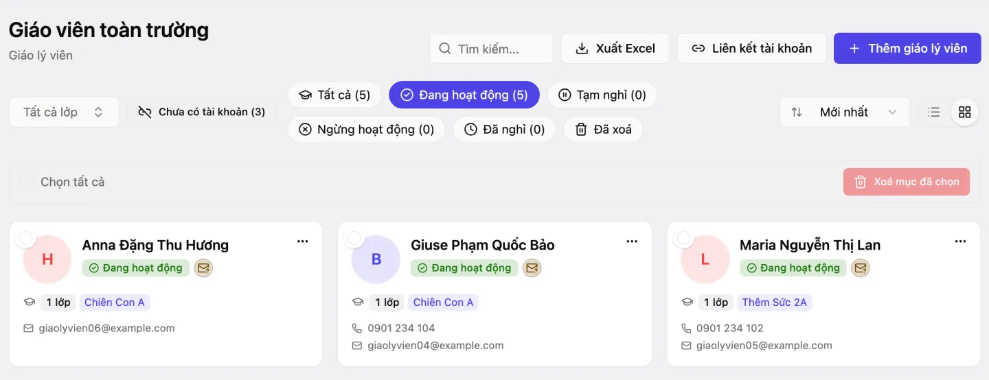
Task: Click the phone number 0901 234 102
Action: click(730, 328)
